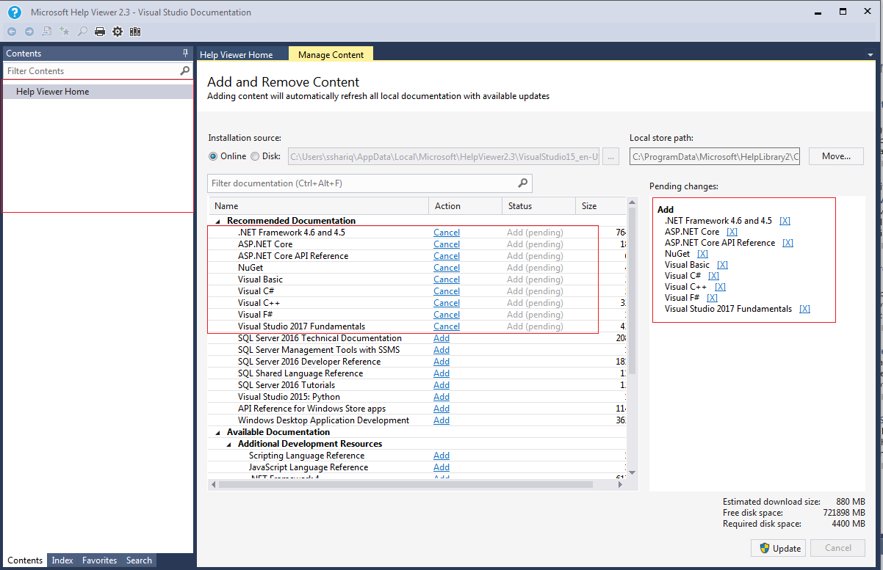Switch to Manage Content tab

click(331, 54)
